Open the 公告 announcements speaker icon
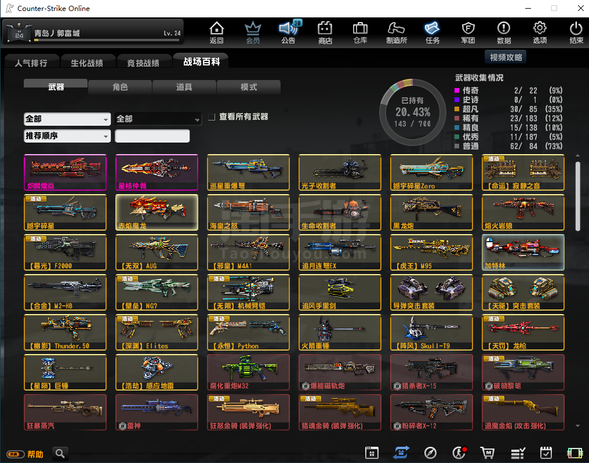Viewport: 589px width, 463px height. [289, 32]
